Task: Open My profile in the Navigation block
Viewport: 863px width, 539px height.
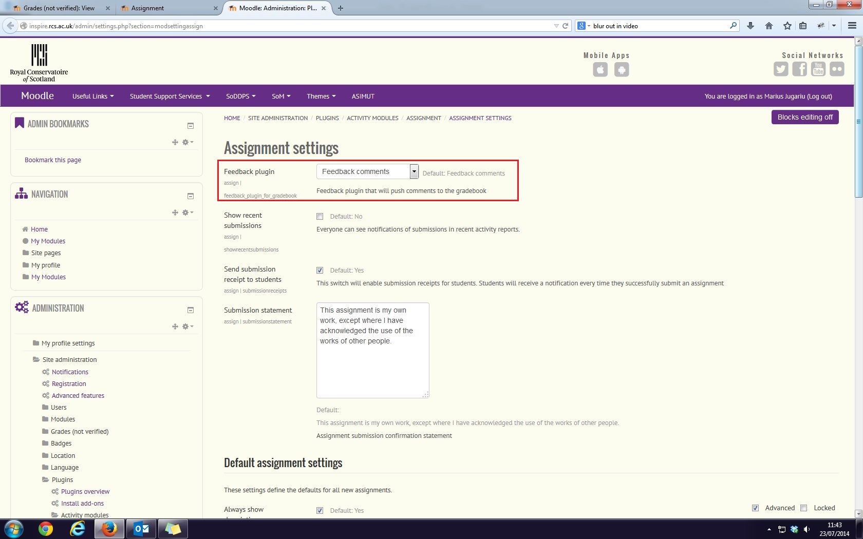Action: point(46,265)
